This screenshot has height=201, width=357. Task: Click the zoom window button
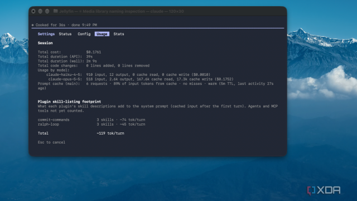pyautogui.click(x=47, y=11)
